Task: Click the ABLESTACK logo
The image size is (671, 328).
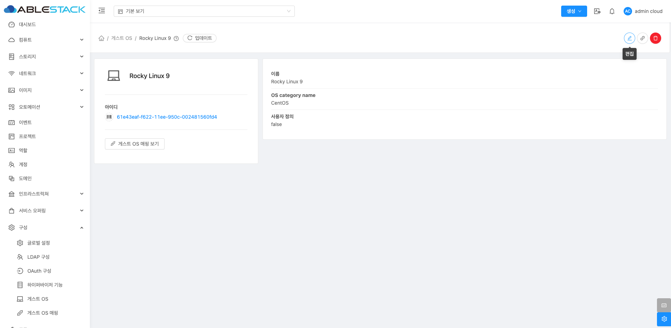Action: tap(45, 9)
